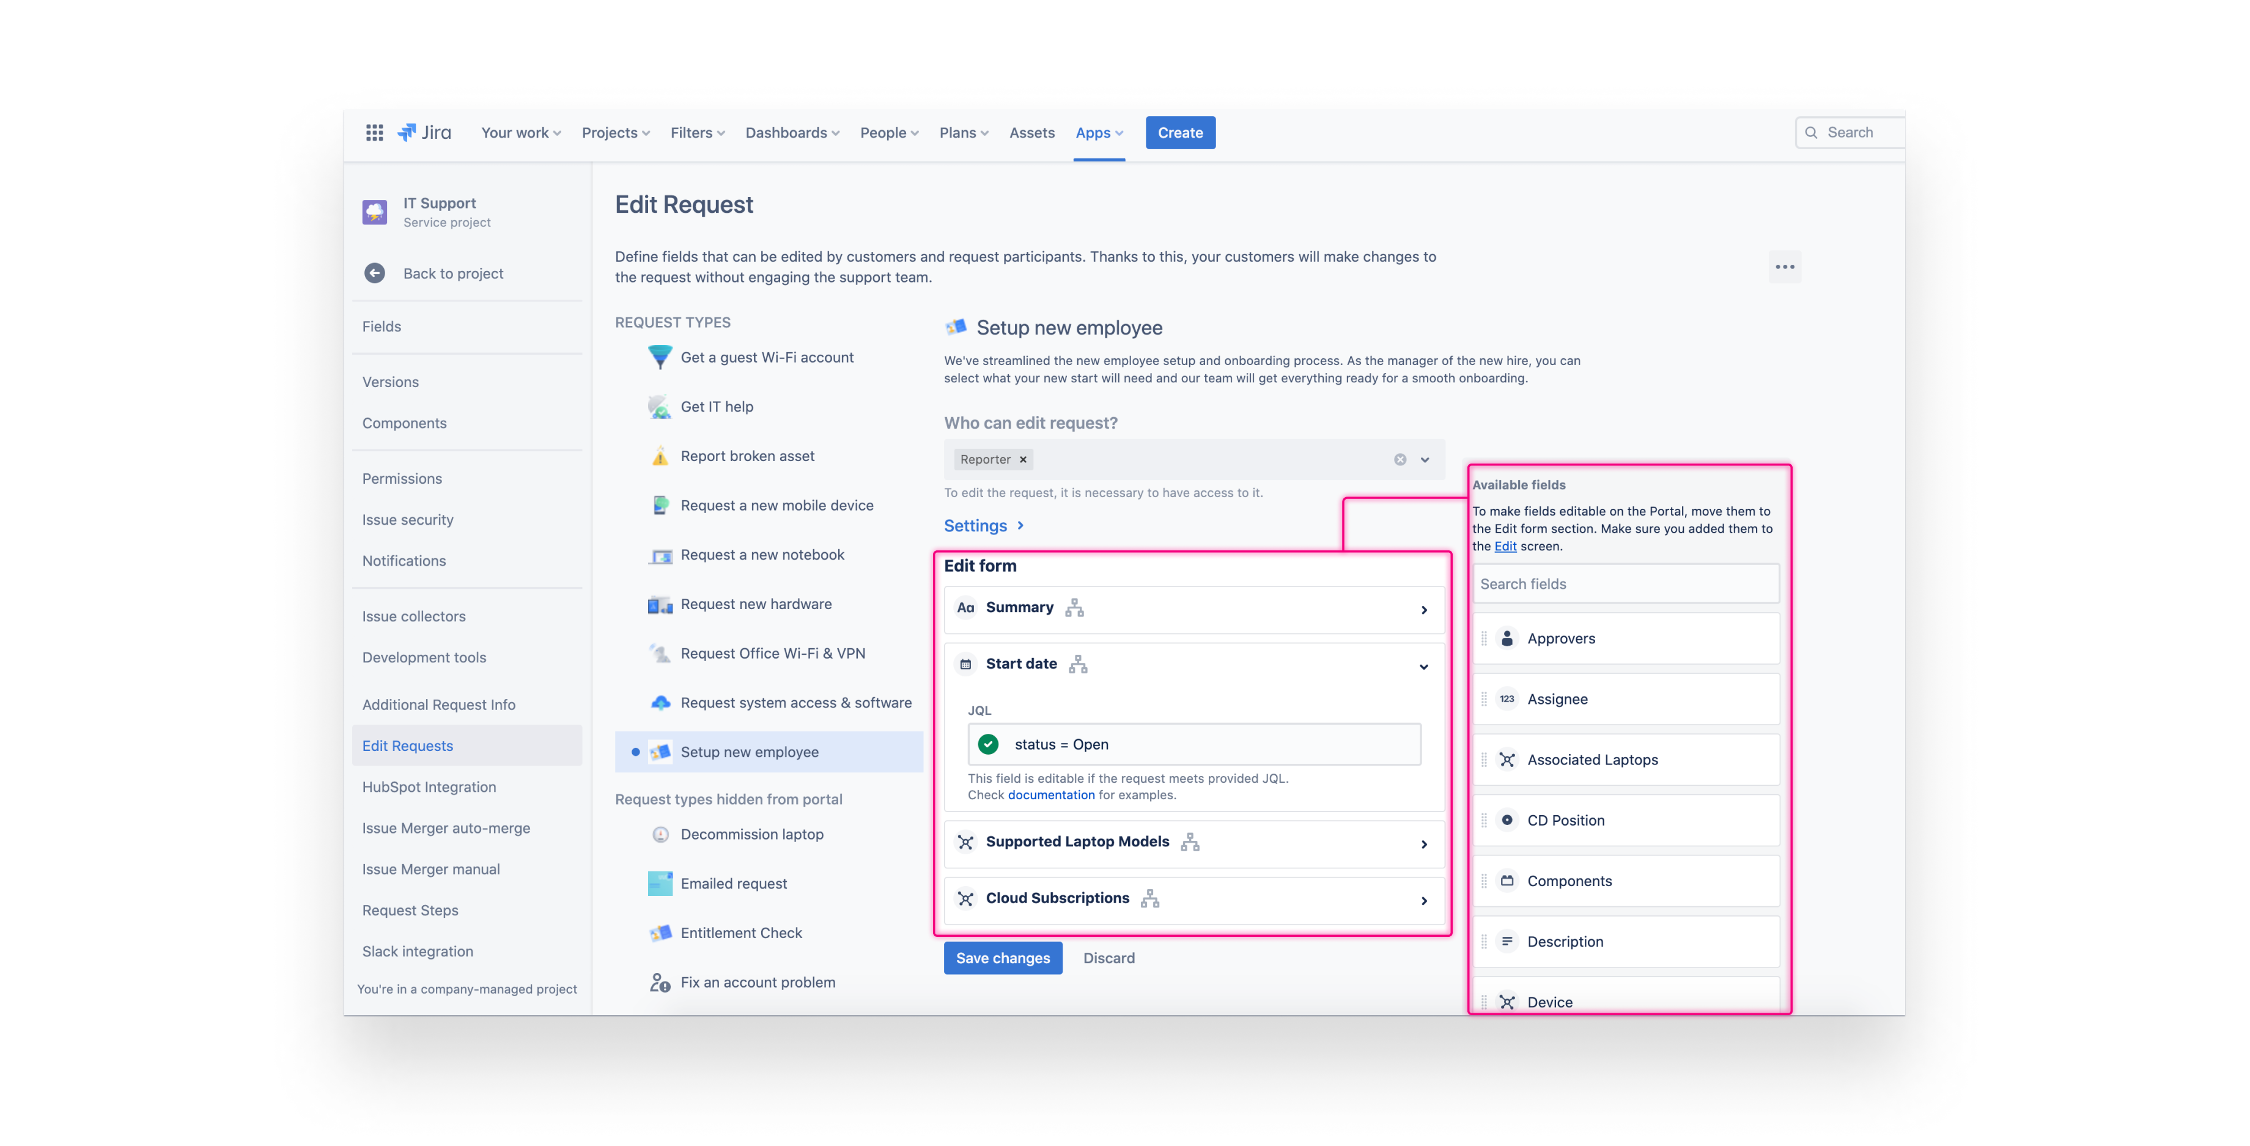Select the Decommission laptop request type

coord(751,834)
